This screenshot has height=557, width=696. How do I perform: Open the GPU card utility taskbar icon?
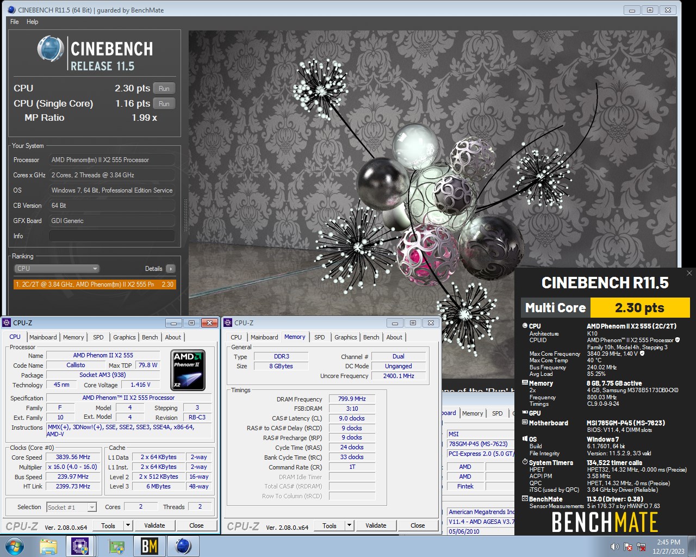tap(116, 546)
